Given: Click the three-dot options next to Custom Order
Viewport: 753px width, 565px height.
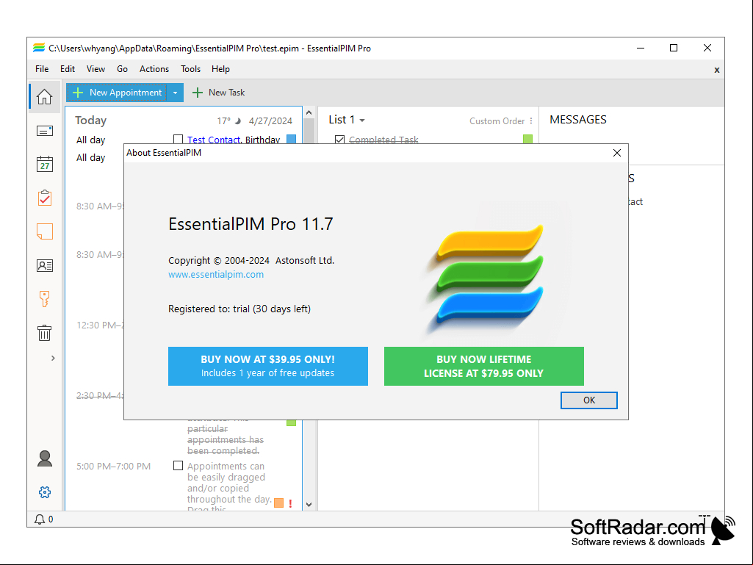Looking at the screenshot, I should pyautogui.click(x=531, y=121).
